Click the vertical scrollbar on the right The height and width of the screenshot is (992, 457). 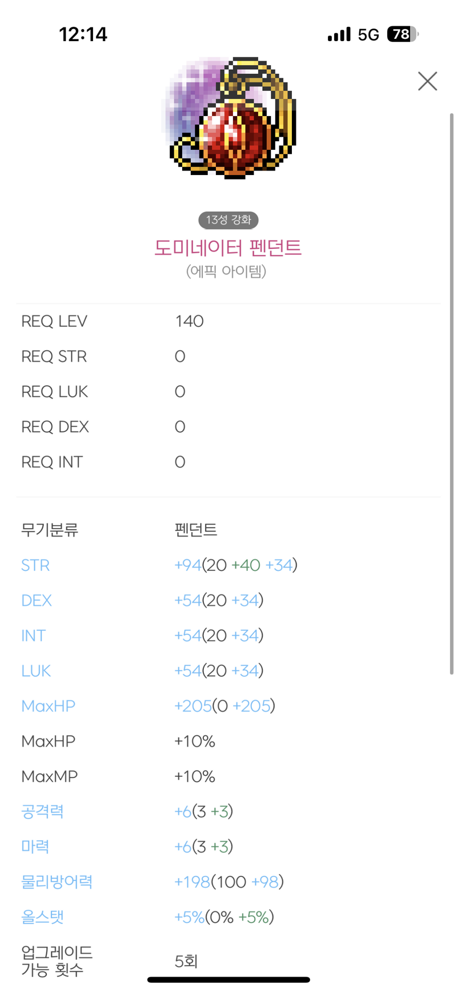pyautogui.click(x=451, y=394)
